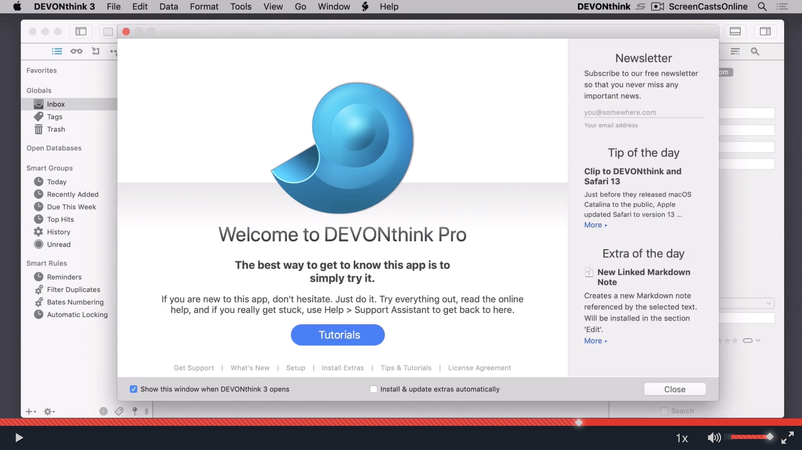Open the gear action menu at sidebar bottom

pyautogui.click(x=49, y=411)
